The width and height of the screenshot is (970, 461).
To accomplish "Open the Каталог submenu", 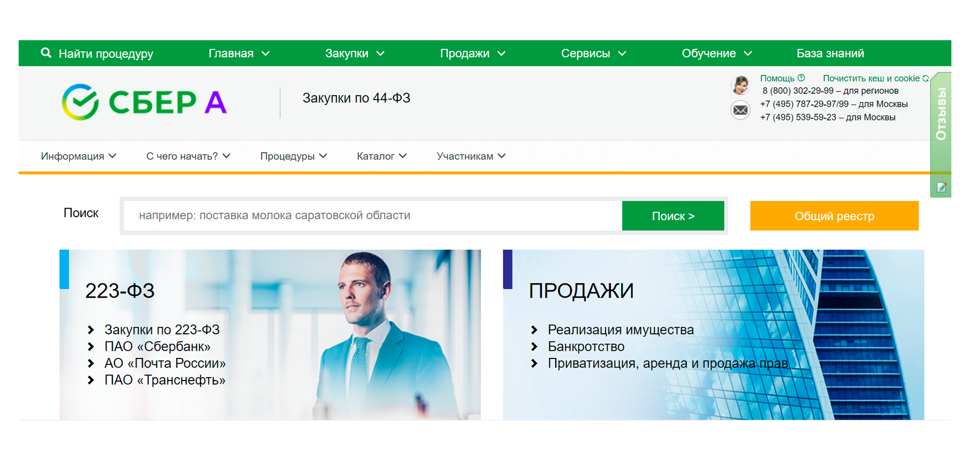I will click(x=382, y=156).
